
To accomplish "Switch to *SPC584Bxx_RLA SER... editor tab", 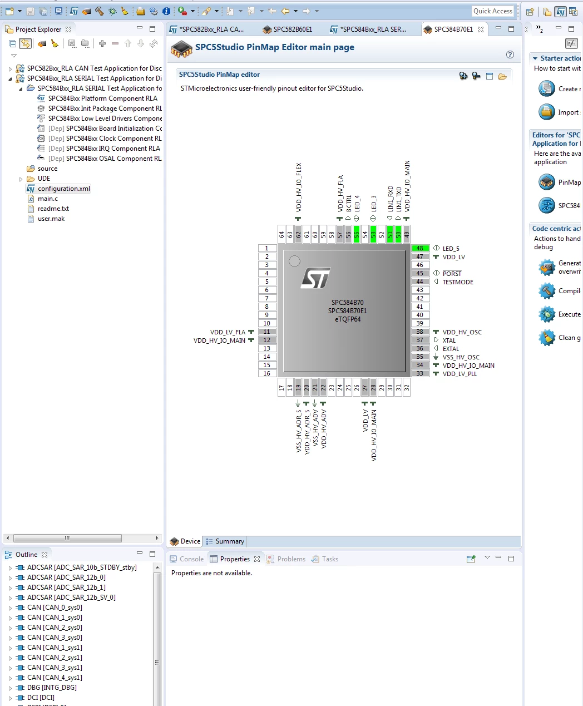I will tap(368, 29).
